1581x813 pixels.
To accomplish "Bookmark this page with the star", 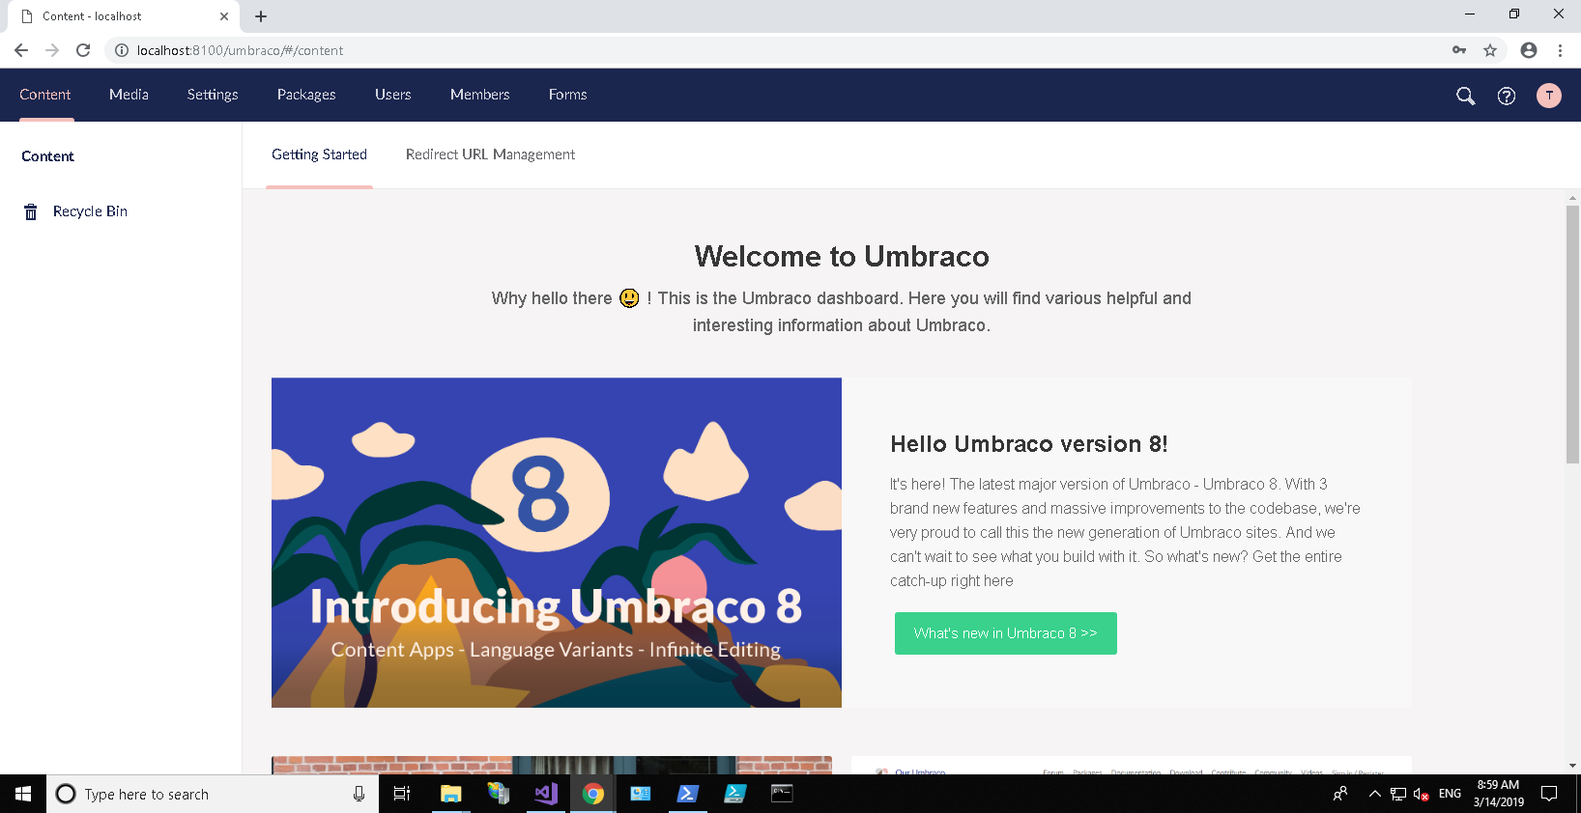I will (x=1490, y=50).
